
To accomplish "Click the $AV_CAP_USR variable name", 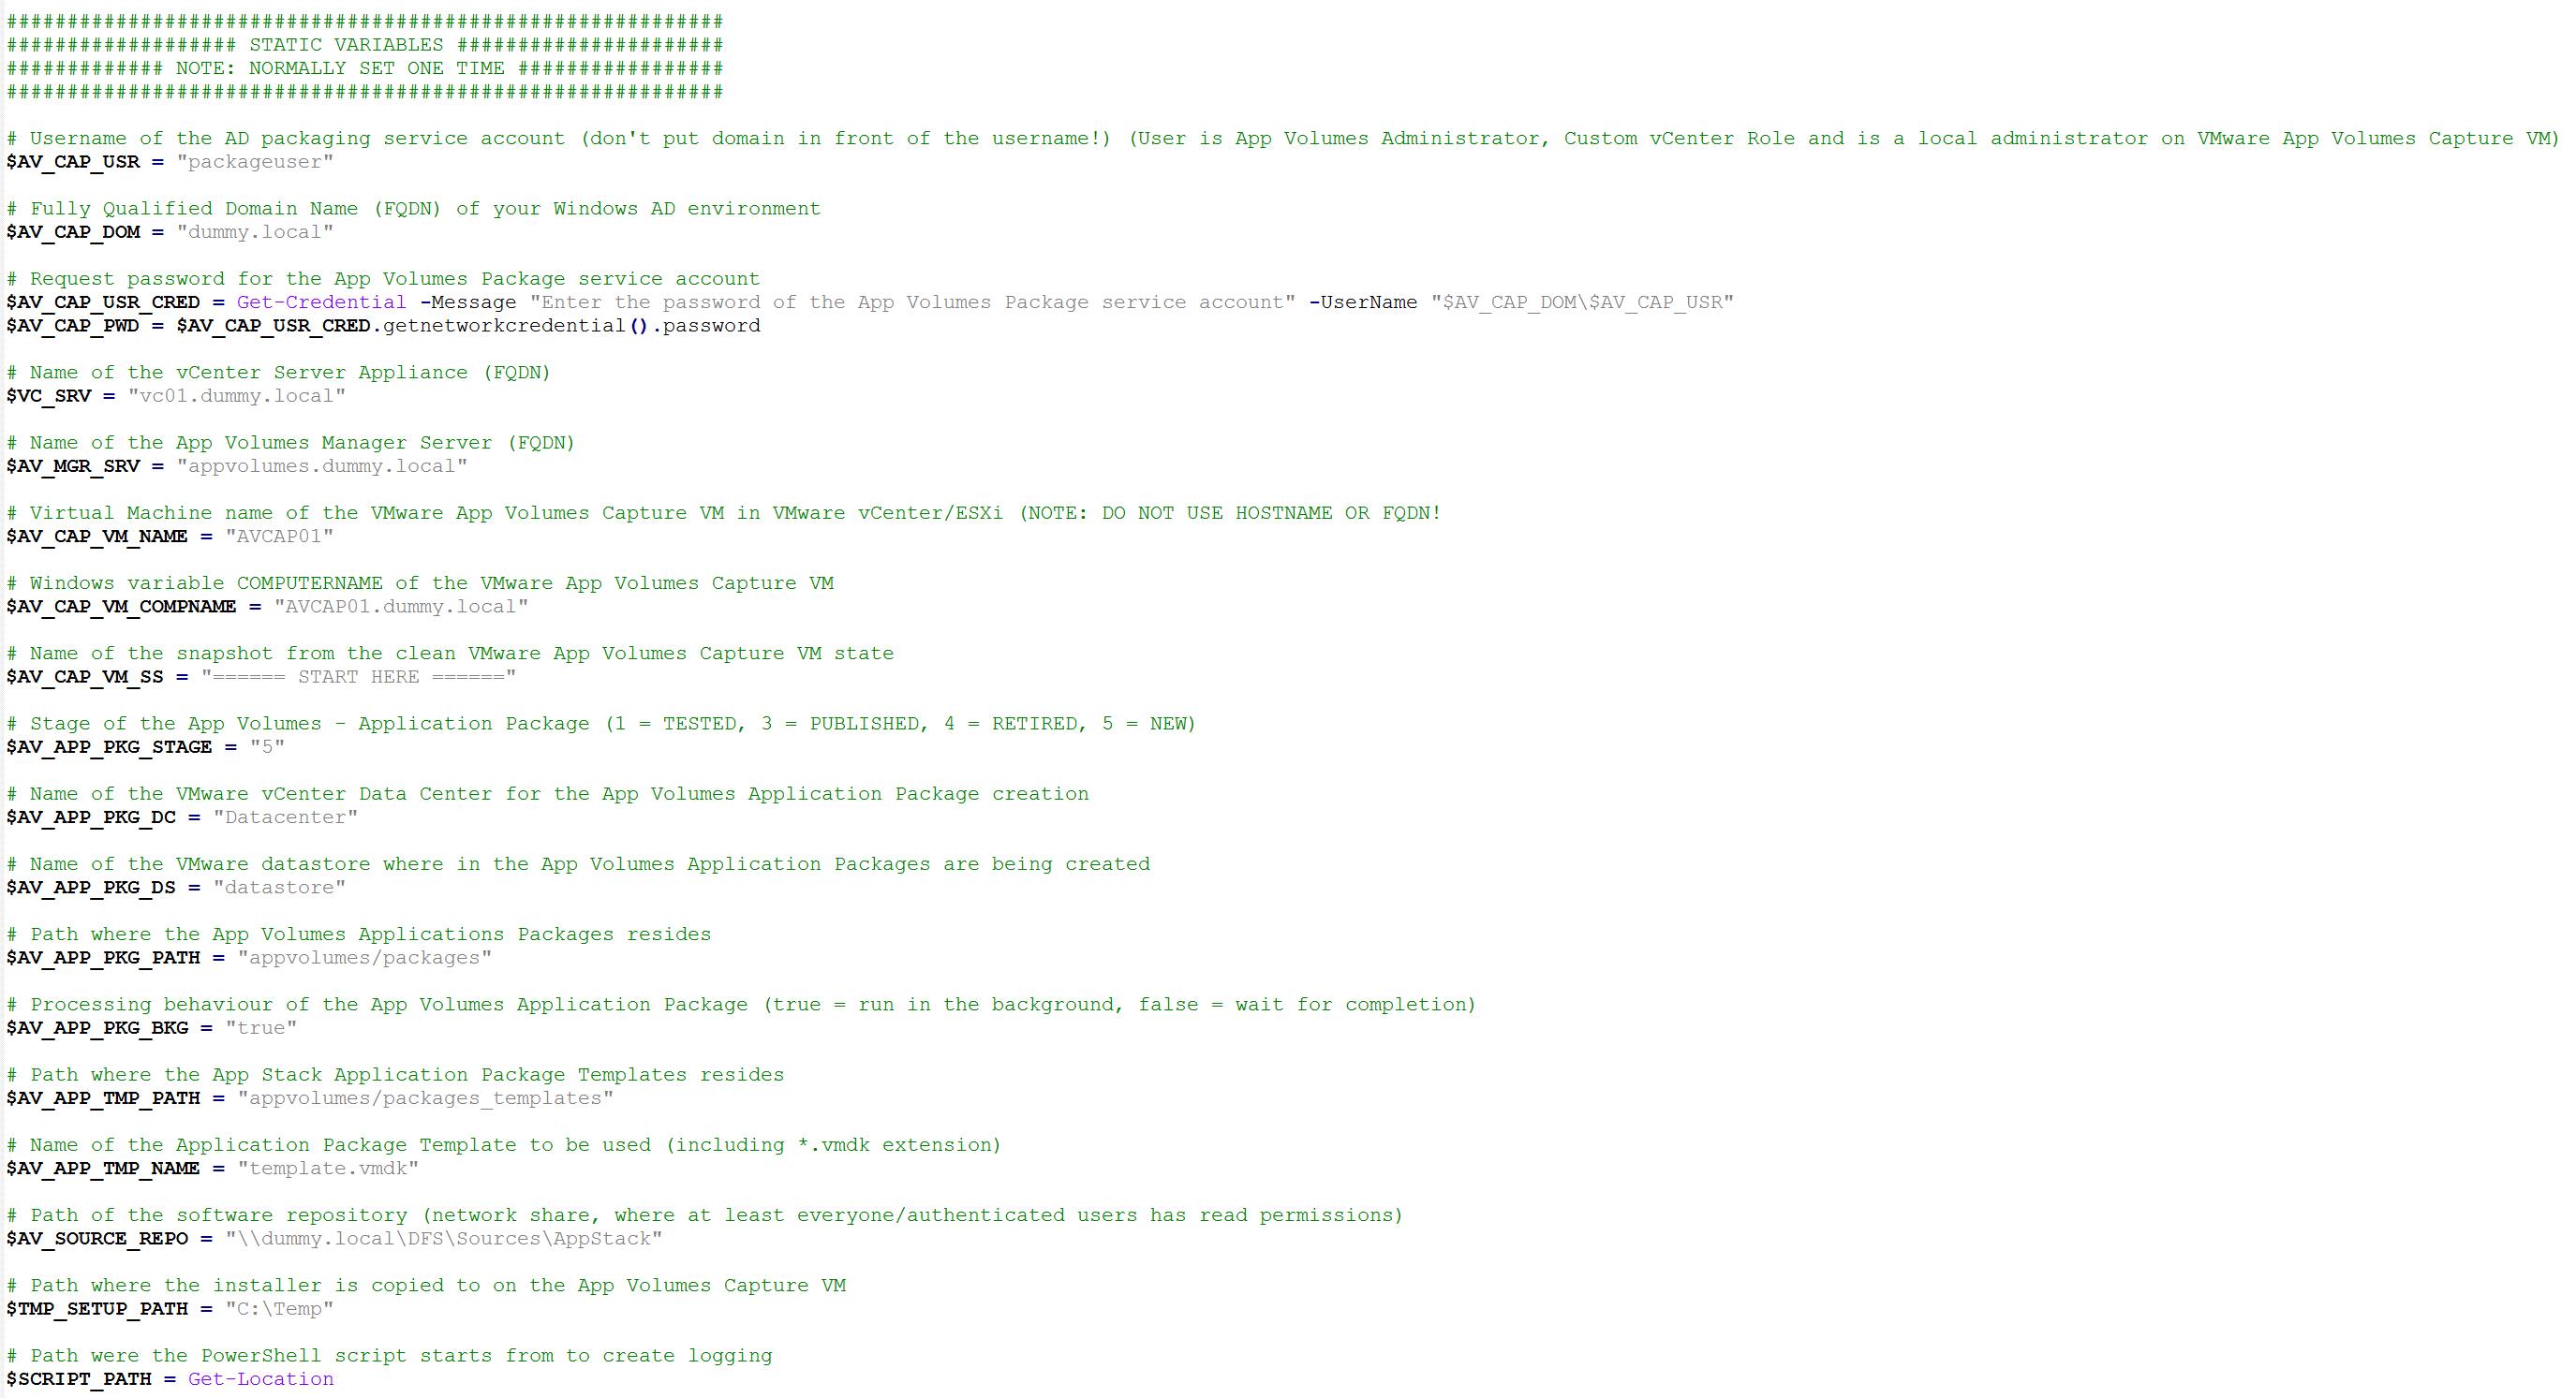I will pos(73,162).
